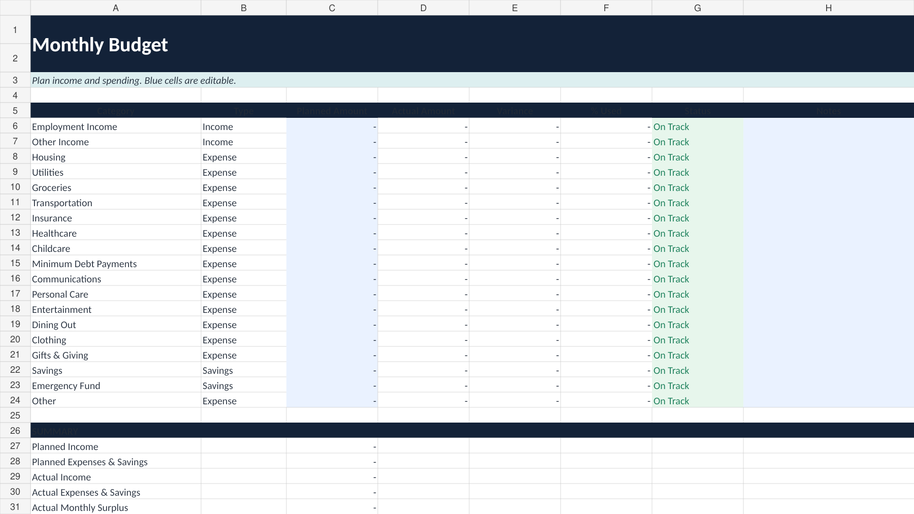Select the Actual Income summary label

pos(116,476)
